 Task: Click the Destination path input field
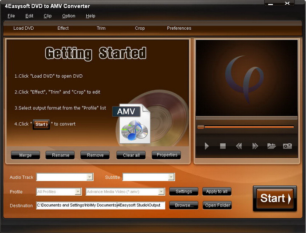click(101, 205)
